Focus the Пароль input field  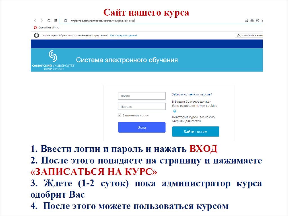click(x=142, y=106)
